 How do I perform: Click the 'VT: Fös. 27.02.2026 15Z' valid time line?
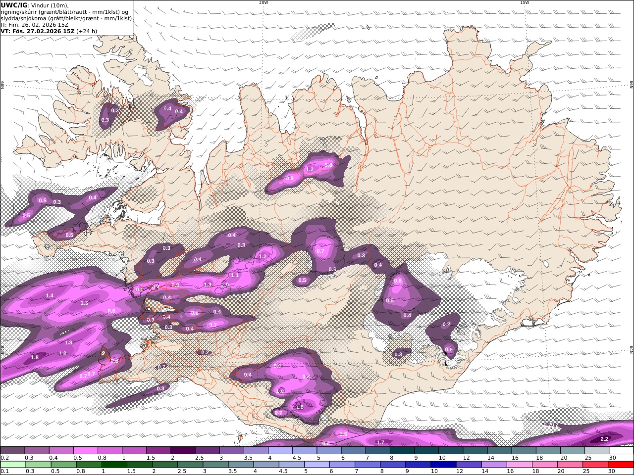click(38, 31)
